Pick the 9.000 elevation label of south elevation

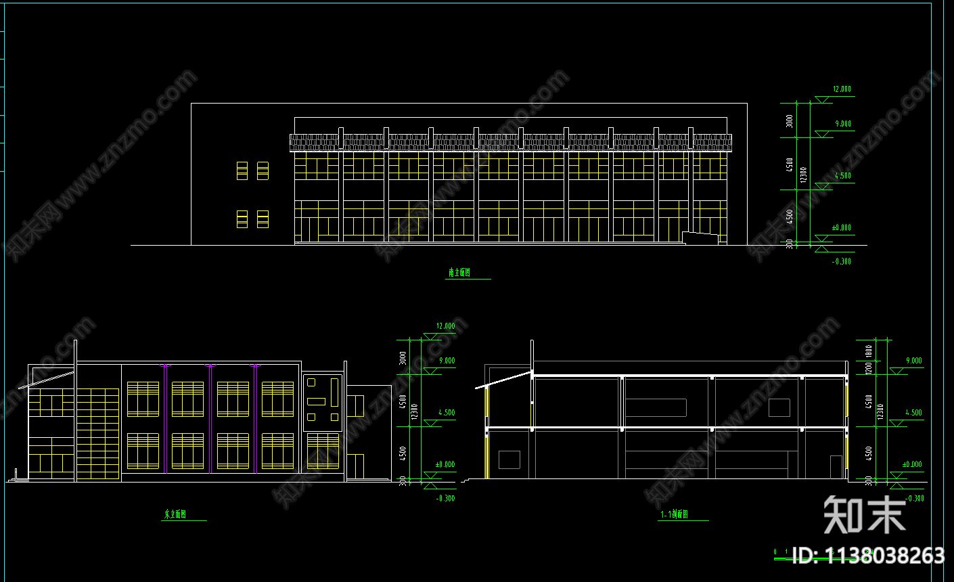pos(843,124)
